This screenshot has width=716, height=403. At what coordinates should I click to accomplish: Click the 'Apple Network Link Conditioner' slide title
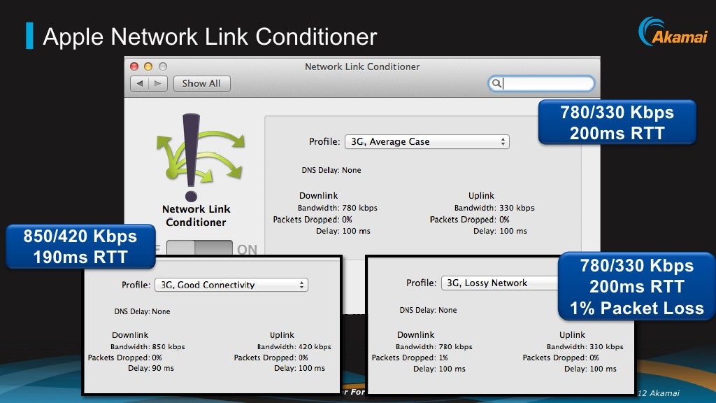pos(210,36)
